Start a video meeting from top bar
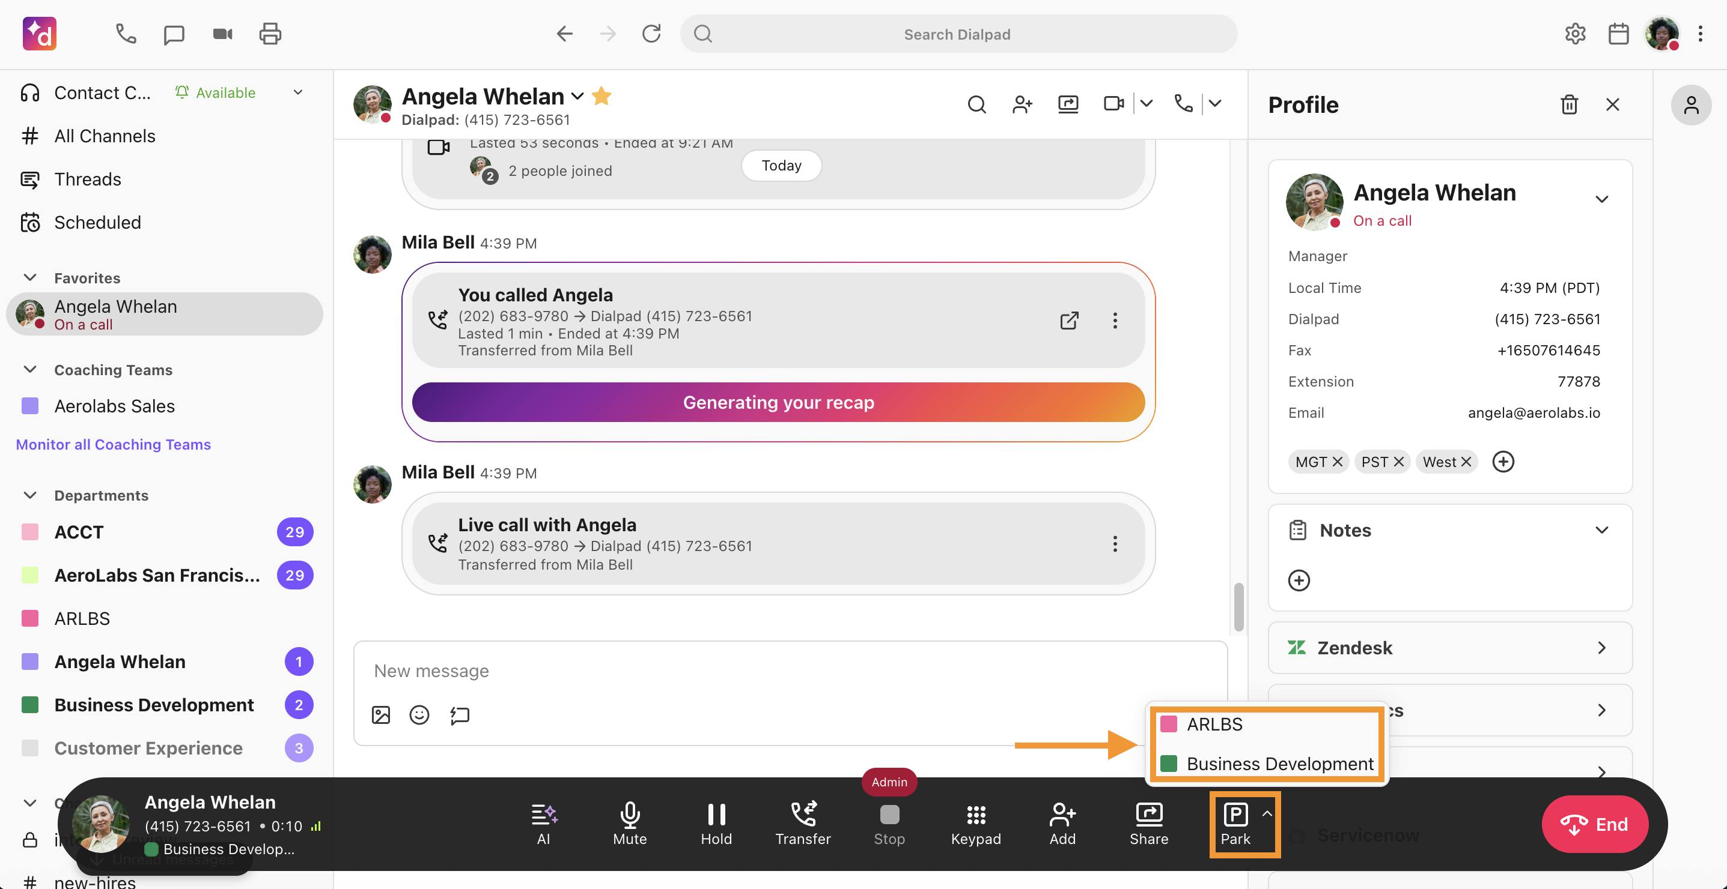This screenshot has width=1727, height=889. click(x=222, y=34)
